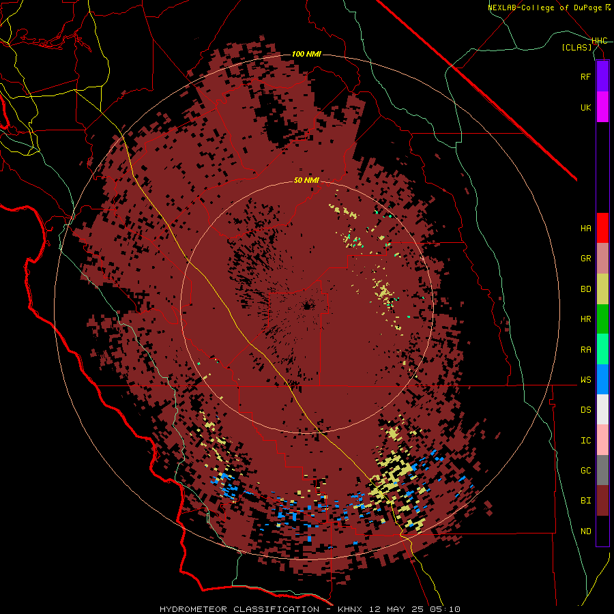Click the HR legend label

pos(585,319)
